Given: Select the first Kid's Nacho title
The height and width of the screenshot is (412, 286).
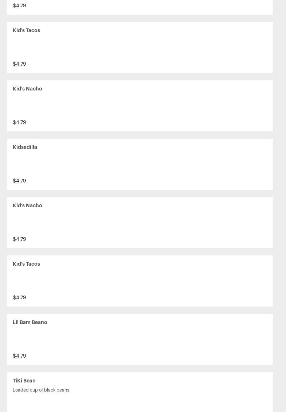Looking at the screenshot, I should click(x=27, y=89).
